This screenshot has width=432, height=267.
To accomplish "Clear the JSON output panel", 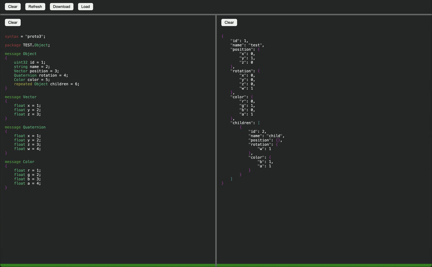I will point(229,22).
